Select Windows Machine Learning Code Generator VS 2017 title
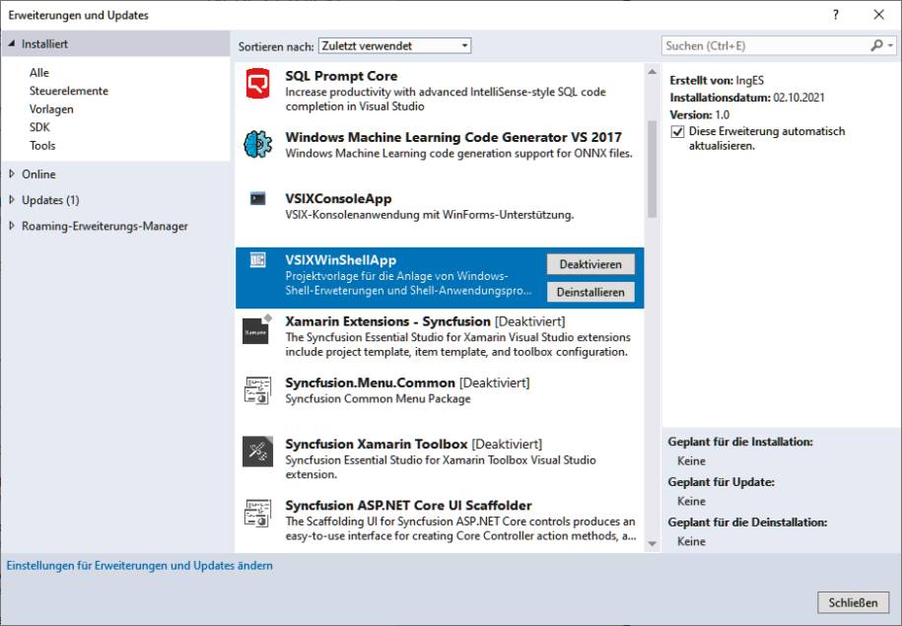This screenshot has width=902, height=626. (453, 137)
